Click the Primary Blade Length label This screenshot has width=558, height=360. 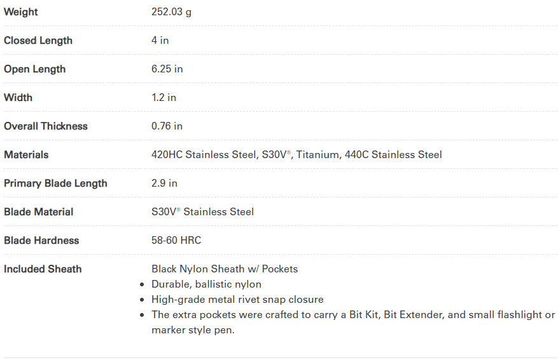click(55, 183)
